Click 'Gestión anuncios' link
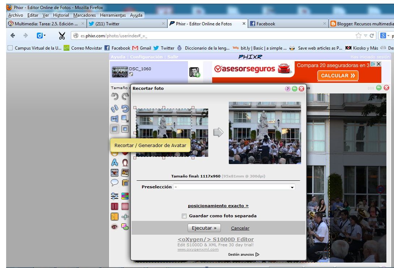The height and width of the screenshot is (268, 394). point(244,254)
